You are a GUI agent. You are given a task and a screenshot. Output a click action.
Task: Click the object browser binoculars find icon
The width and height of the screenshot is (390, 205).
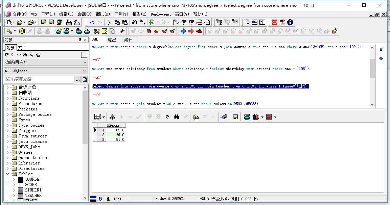25,55
